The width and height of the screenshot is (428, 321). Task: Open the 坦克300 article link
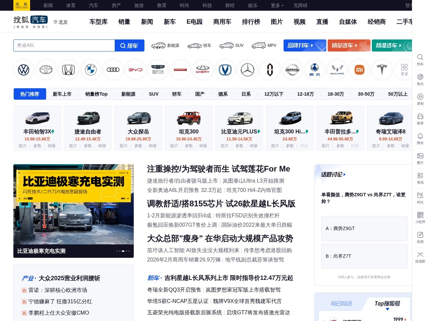point(189,131)
